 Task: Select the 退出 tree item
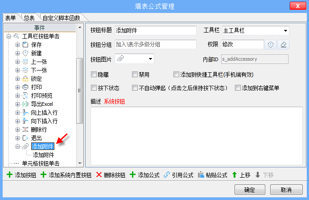(x=37, y=138)
